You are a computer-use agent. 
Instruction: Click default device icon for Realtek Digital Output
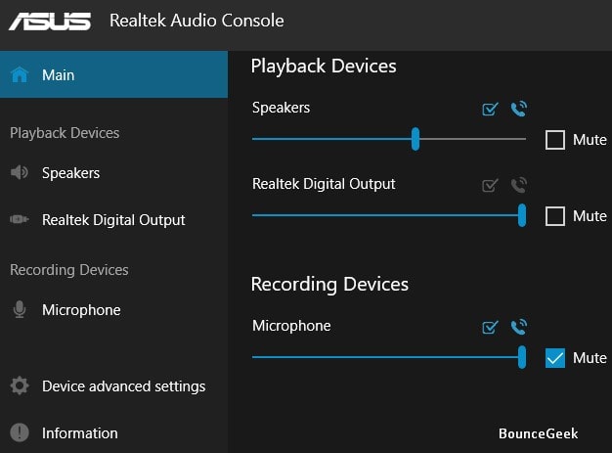pyautogui.click(x=491, y=184)
